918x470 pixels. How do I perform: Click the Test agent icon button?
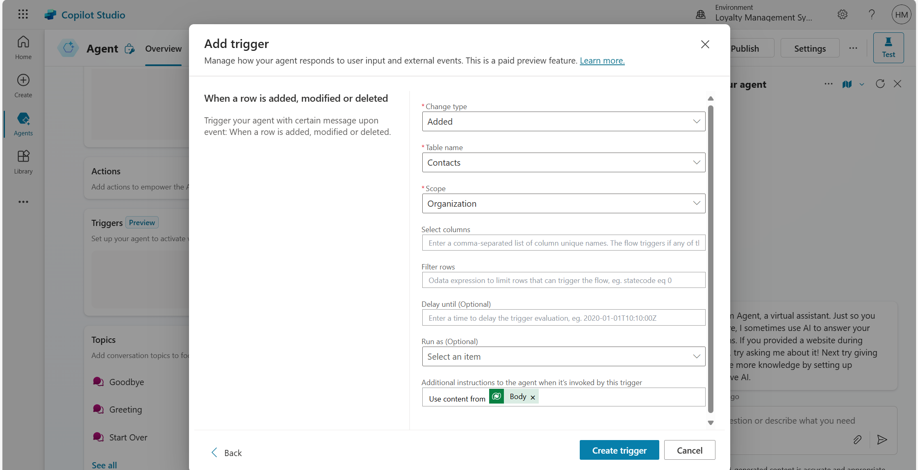click(x=888, y=48)
